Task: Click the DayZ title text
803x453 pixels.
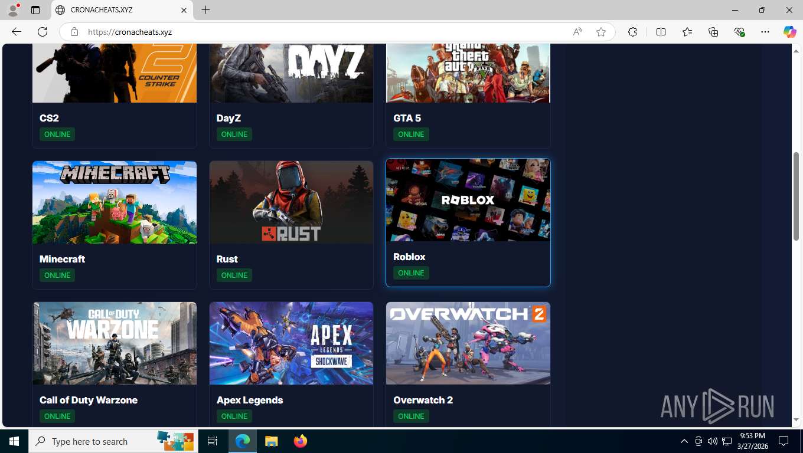Action: tap(229, 118)
